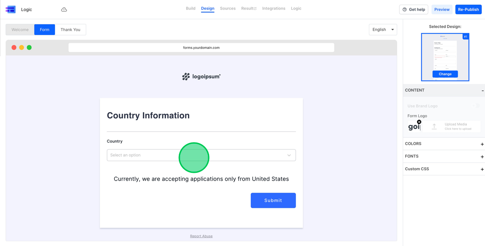Click the app logo in top-left corner

tap(10, 10)
